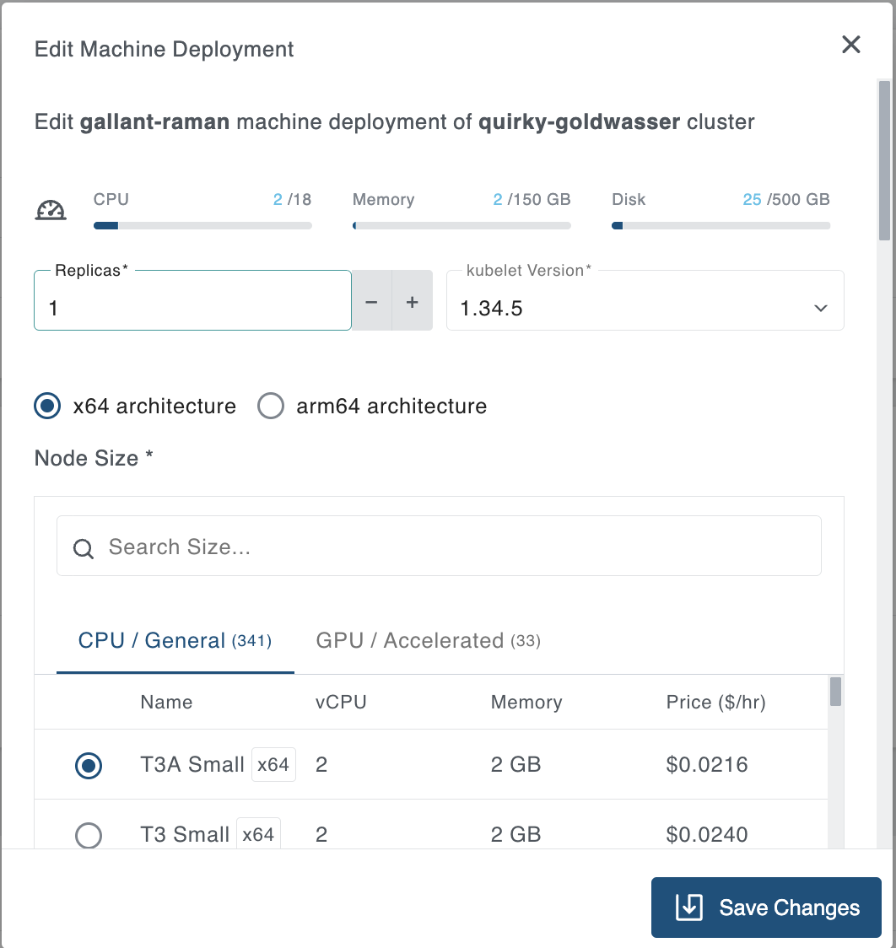Select the x64 architecture radio button
Image resolution: width=896 pixels, height=948 pixels.
[x=46, y=406]
